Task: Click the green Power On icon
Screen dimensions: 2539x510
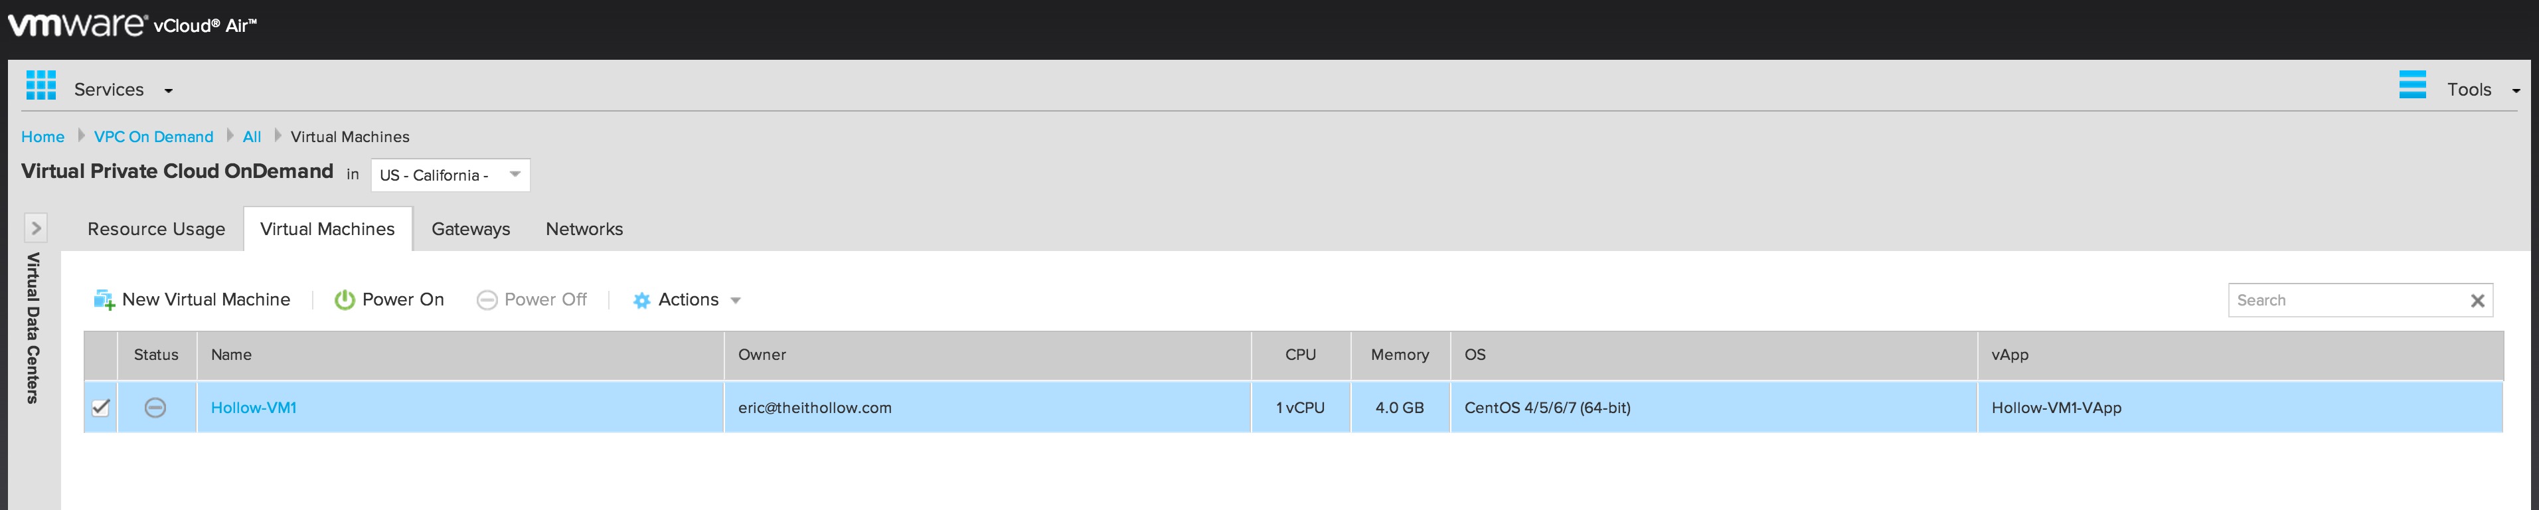Action: 344,300
